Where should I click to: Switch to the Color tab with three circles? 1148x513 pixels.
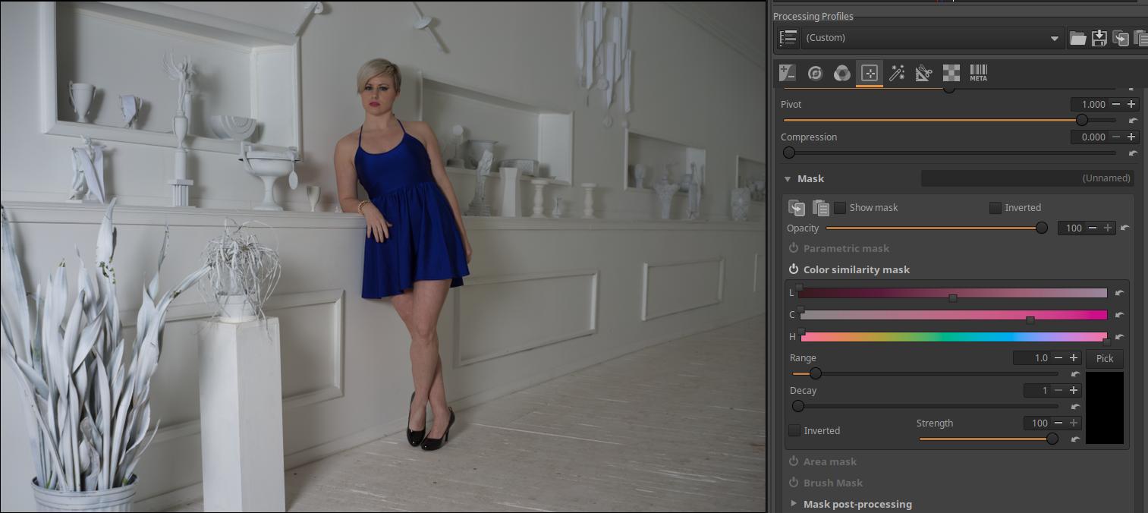coord(842,74)
